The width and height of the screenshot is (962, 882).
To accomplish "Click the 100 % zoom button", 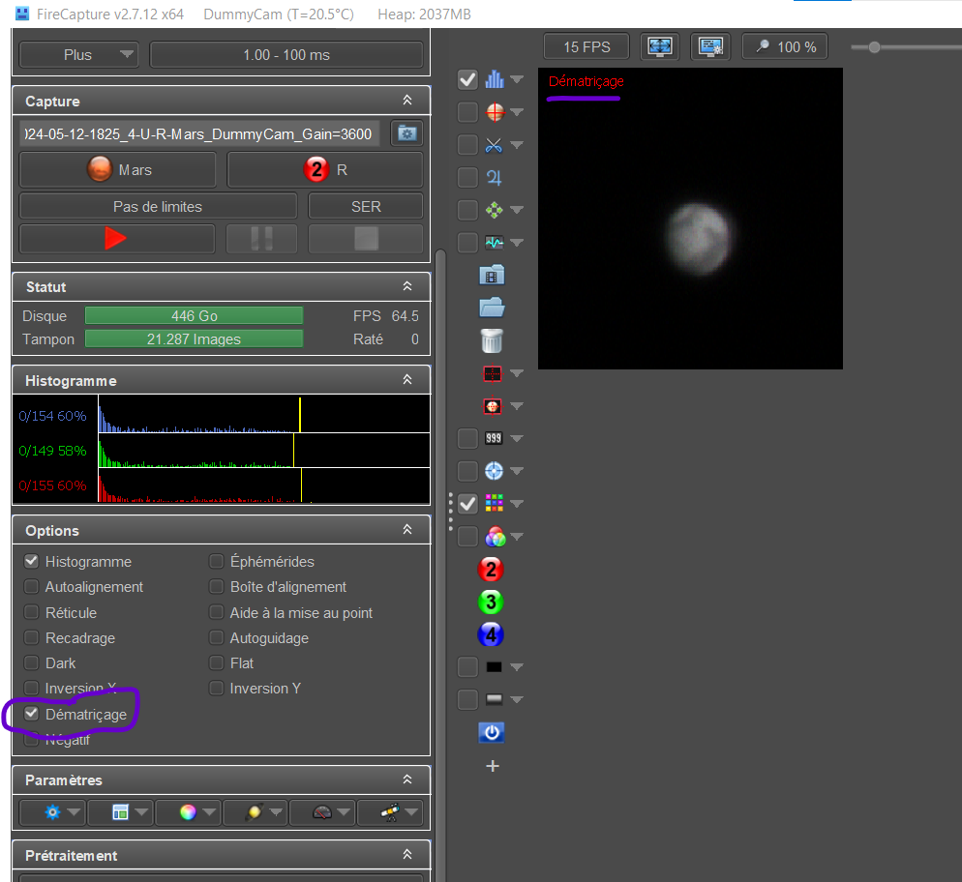I will pyautogui.click(x=785, y=46).
